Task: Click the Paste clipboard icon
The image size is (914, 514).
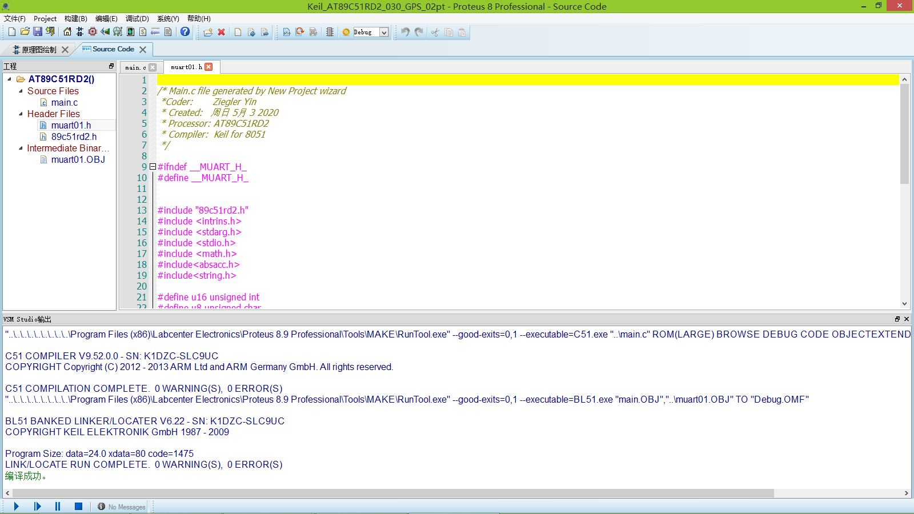Action: coord(462,32)
